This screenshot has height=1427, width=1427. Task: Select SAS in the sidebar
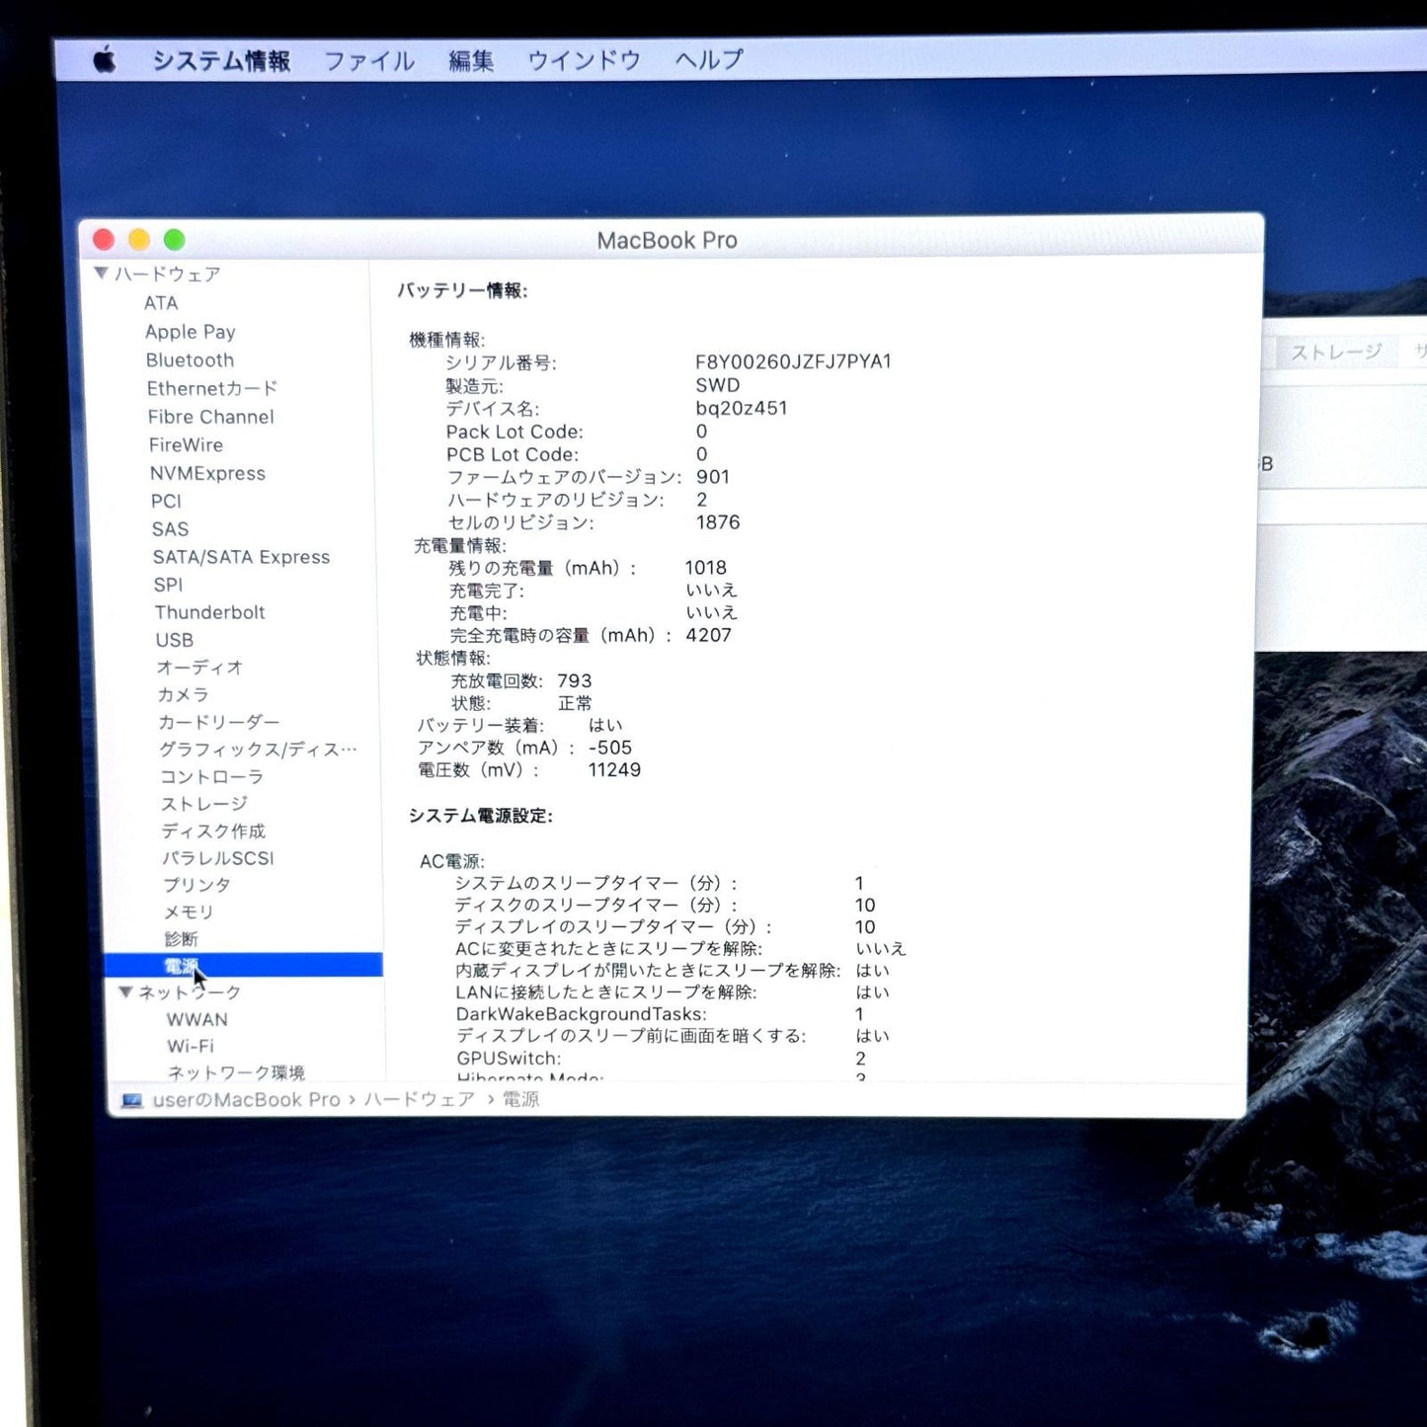click(171, 529)
